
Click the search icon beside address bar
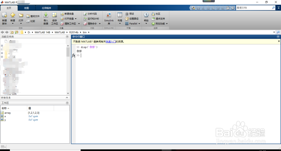click(x=278, y=32)
